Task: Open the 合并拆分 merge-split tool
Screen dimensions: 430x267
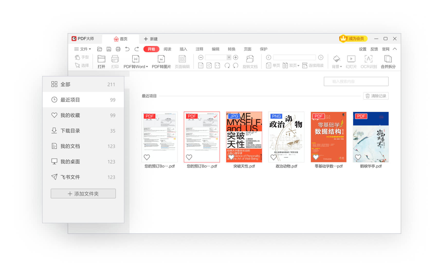Action: click(x=388, y=59)
